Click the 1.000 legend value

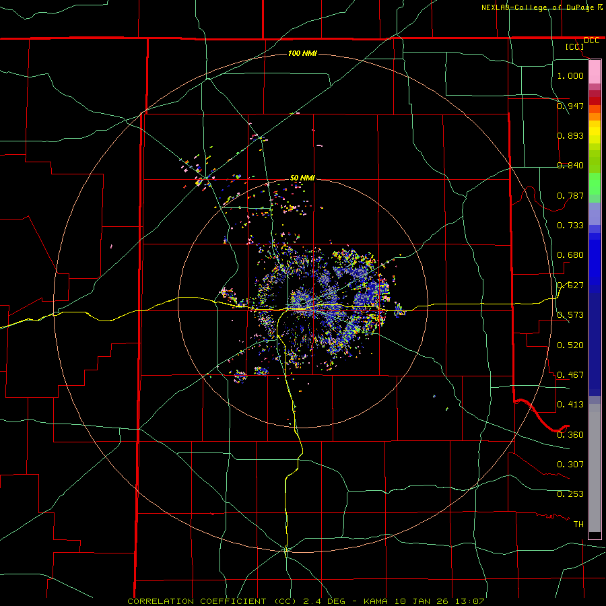point(570,75)
